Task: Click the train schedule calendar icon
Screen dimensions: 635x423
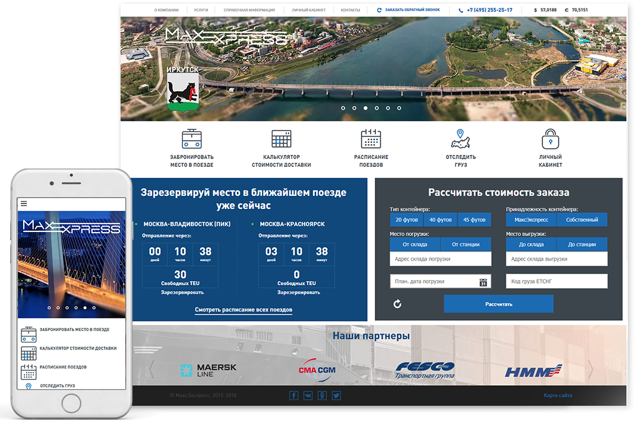Action: pos(371,139)
